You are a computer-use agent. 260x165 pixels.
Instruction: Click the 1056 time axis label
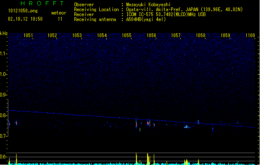(151, 35)
